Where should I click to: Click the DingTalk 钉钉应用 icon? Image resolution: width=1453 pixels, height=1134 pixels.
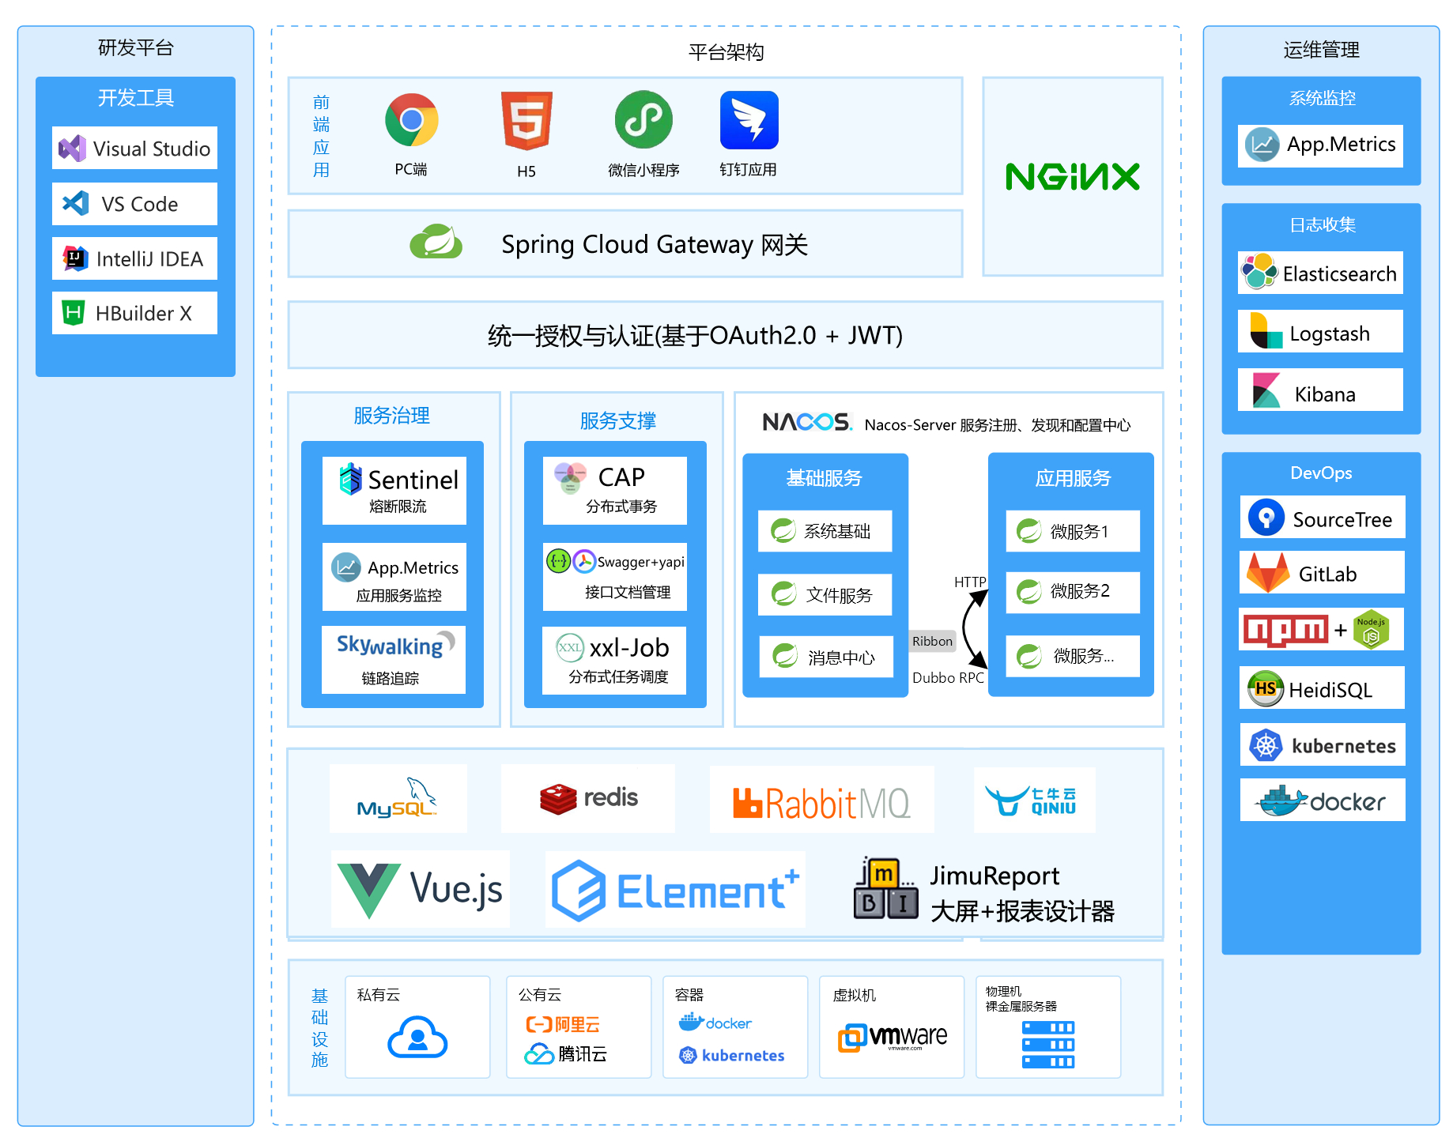(749, 120)
